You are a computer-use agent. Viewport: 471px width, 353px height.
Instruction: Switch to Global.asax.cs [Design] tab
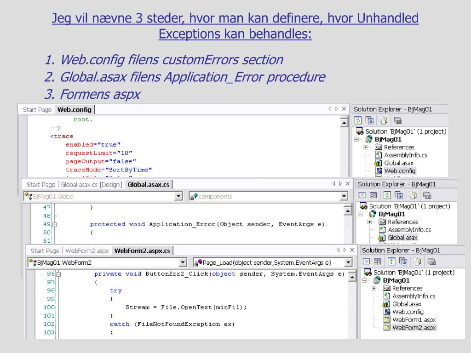pyautogui.click(x=92, y=184)
